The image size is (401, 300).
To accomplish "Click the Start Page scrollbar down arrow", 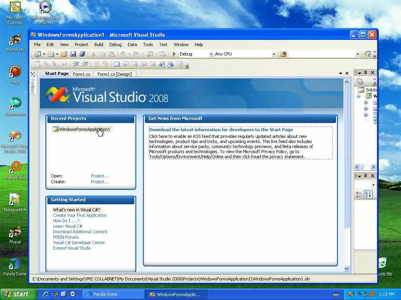I will click(347, 268).
